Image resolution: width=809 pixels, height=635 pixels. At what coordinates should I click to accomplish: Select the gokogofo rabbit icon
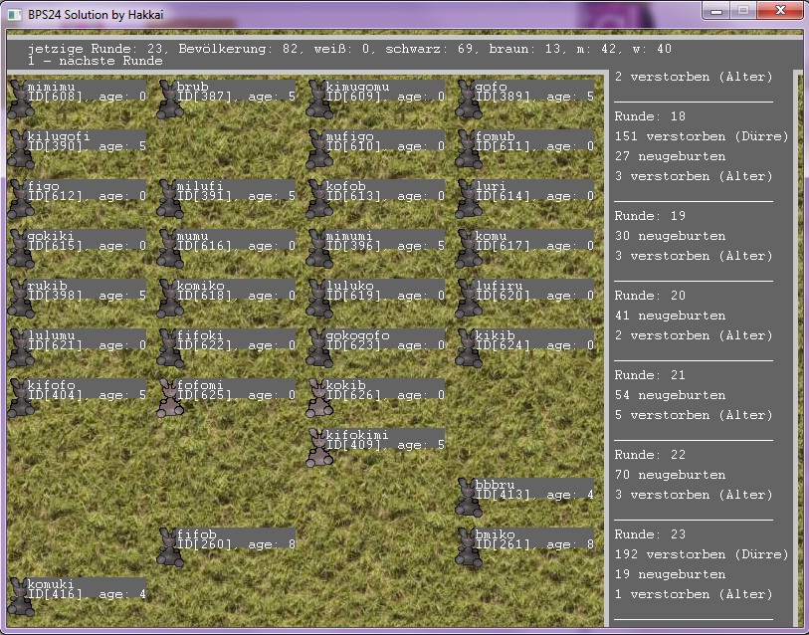pyautogui.click(x=318, y=347)
